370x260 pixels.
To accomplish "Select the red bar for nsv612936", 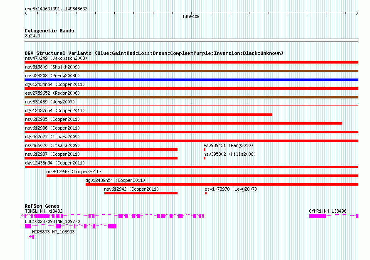I will 191,132.
